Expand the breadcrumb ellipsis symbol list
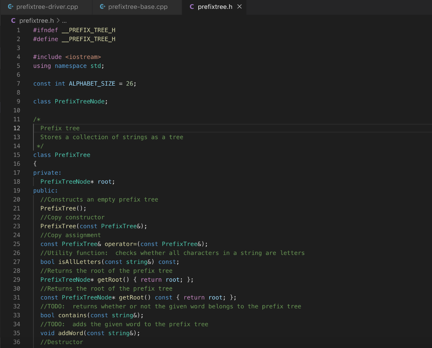This screenshot has width=432, height=348. pyautogui.click(x=64, y=20)
